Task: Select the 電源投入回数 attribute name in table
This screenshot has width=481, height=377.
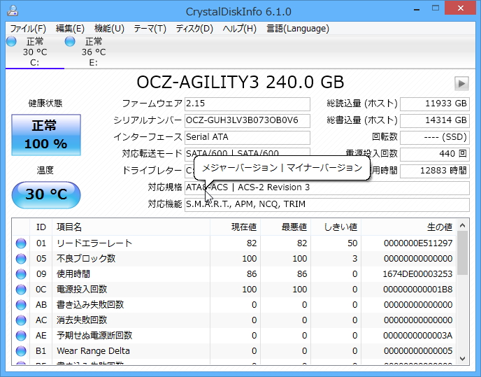Action: point(82,289)
